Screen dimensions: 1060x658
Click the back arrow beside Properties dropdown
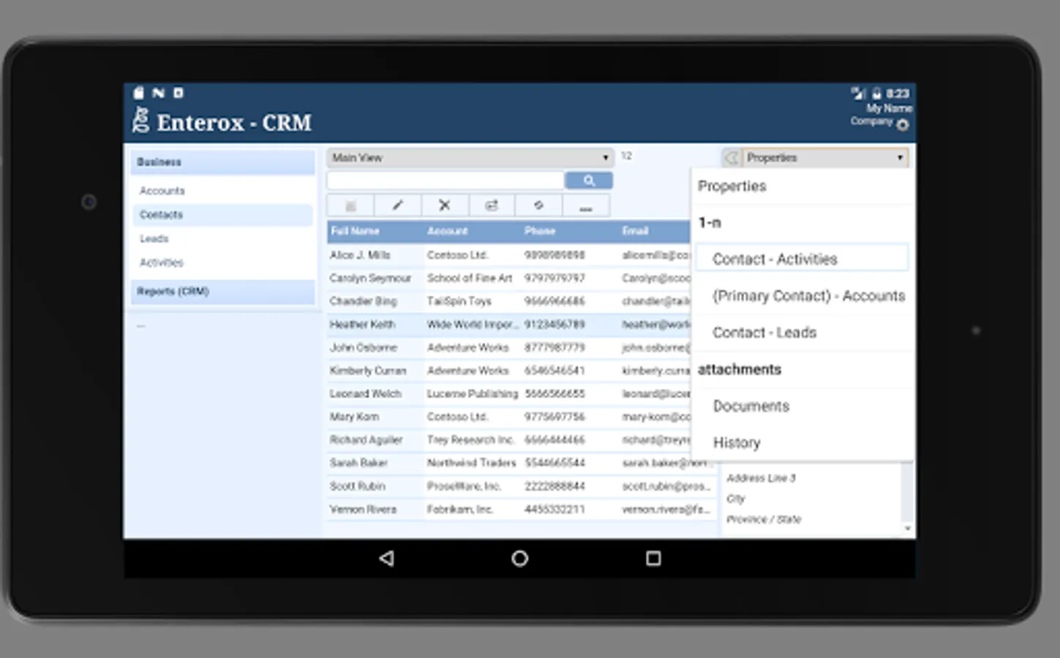pyautogui.click(x=731, y=158)
